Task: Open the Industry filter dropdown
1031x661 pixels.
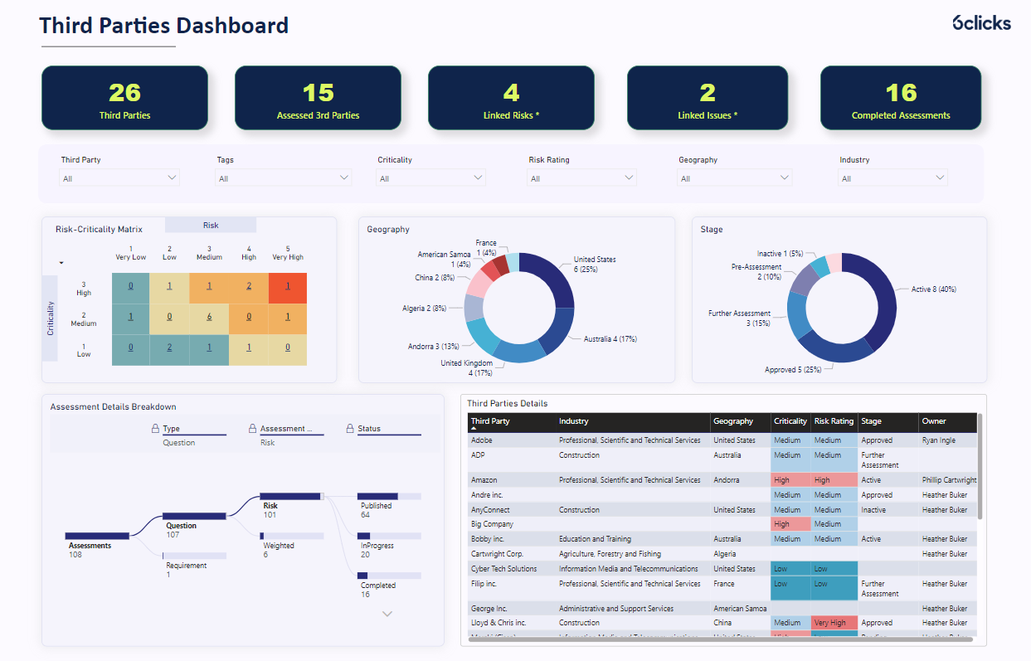Action: coord(892,177)
